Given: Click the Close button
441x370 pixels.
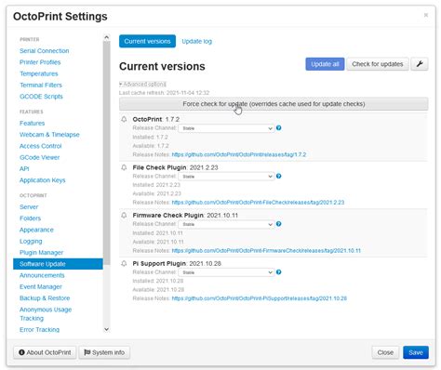Looking at the screenshot, I should pyautogui.click(x=385, y=352).
